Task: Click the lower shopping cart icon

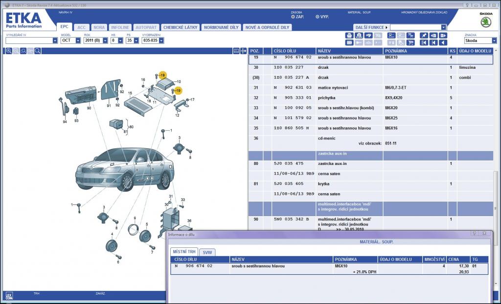Action: pos(410,42)
